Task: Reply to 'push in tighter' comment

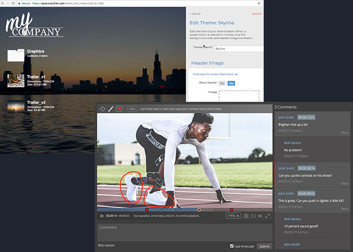Action: 344,209
